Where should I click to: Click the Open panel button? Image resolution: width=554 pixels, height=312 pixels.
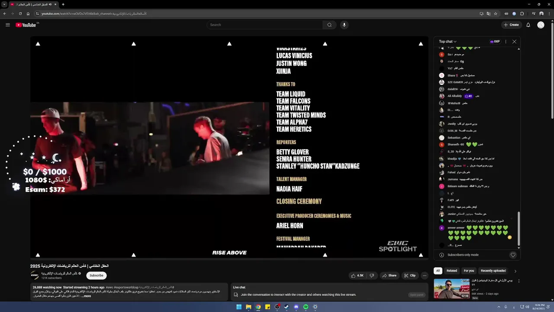click(417, 295)
